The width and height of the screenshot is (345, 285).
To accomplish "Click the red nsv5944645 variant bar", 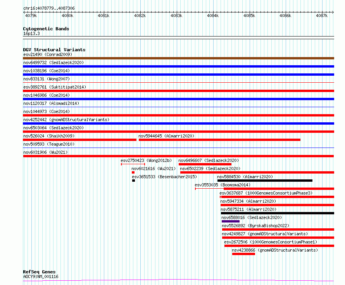I will tap(219, 140).
